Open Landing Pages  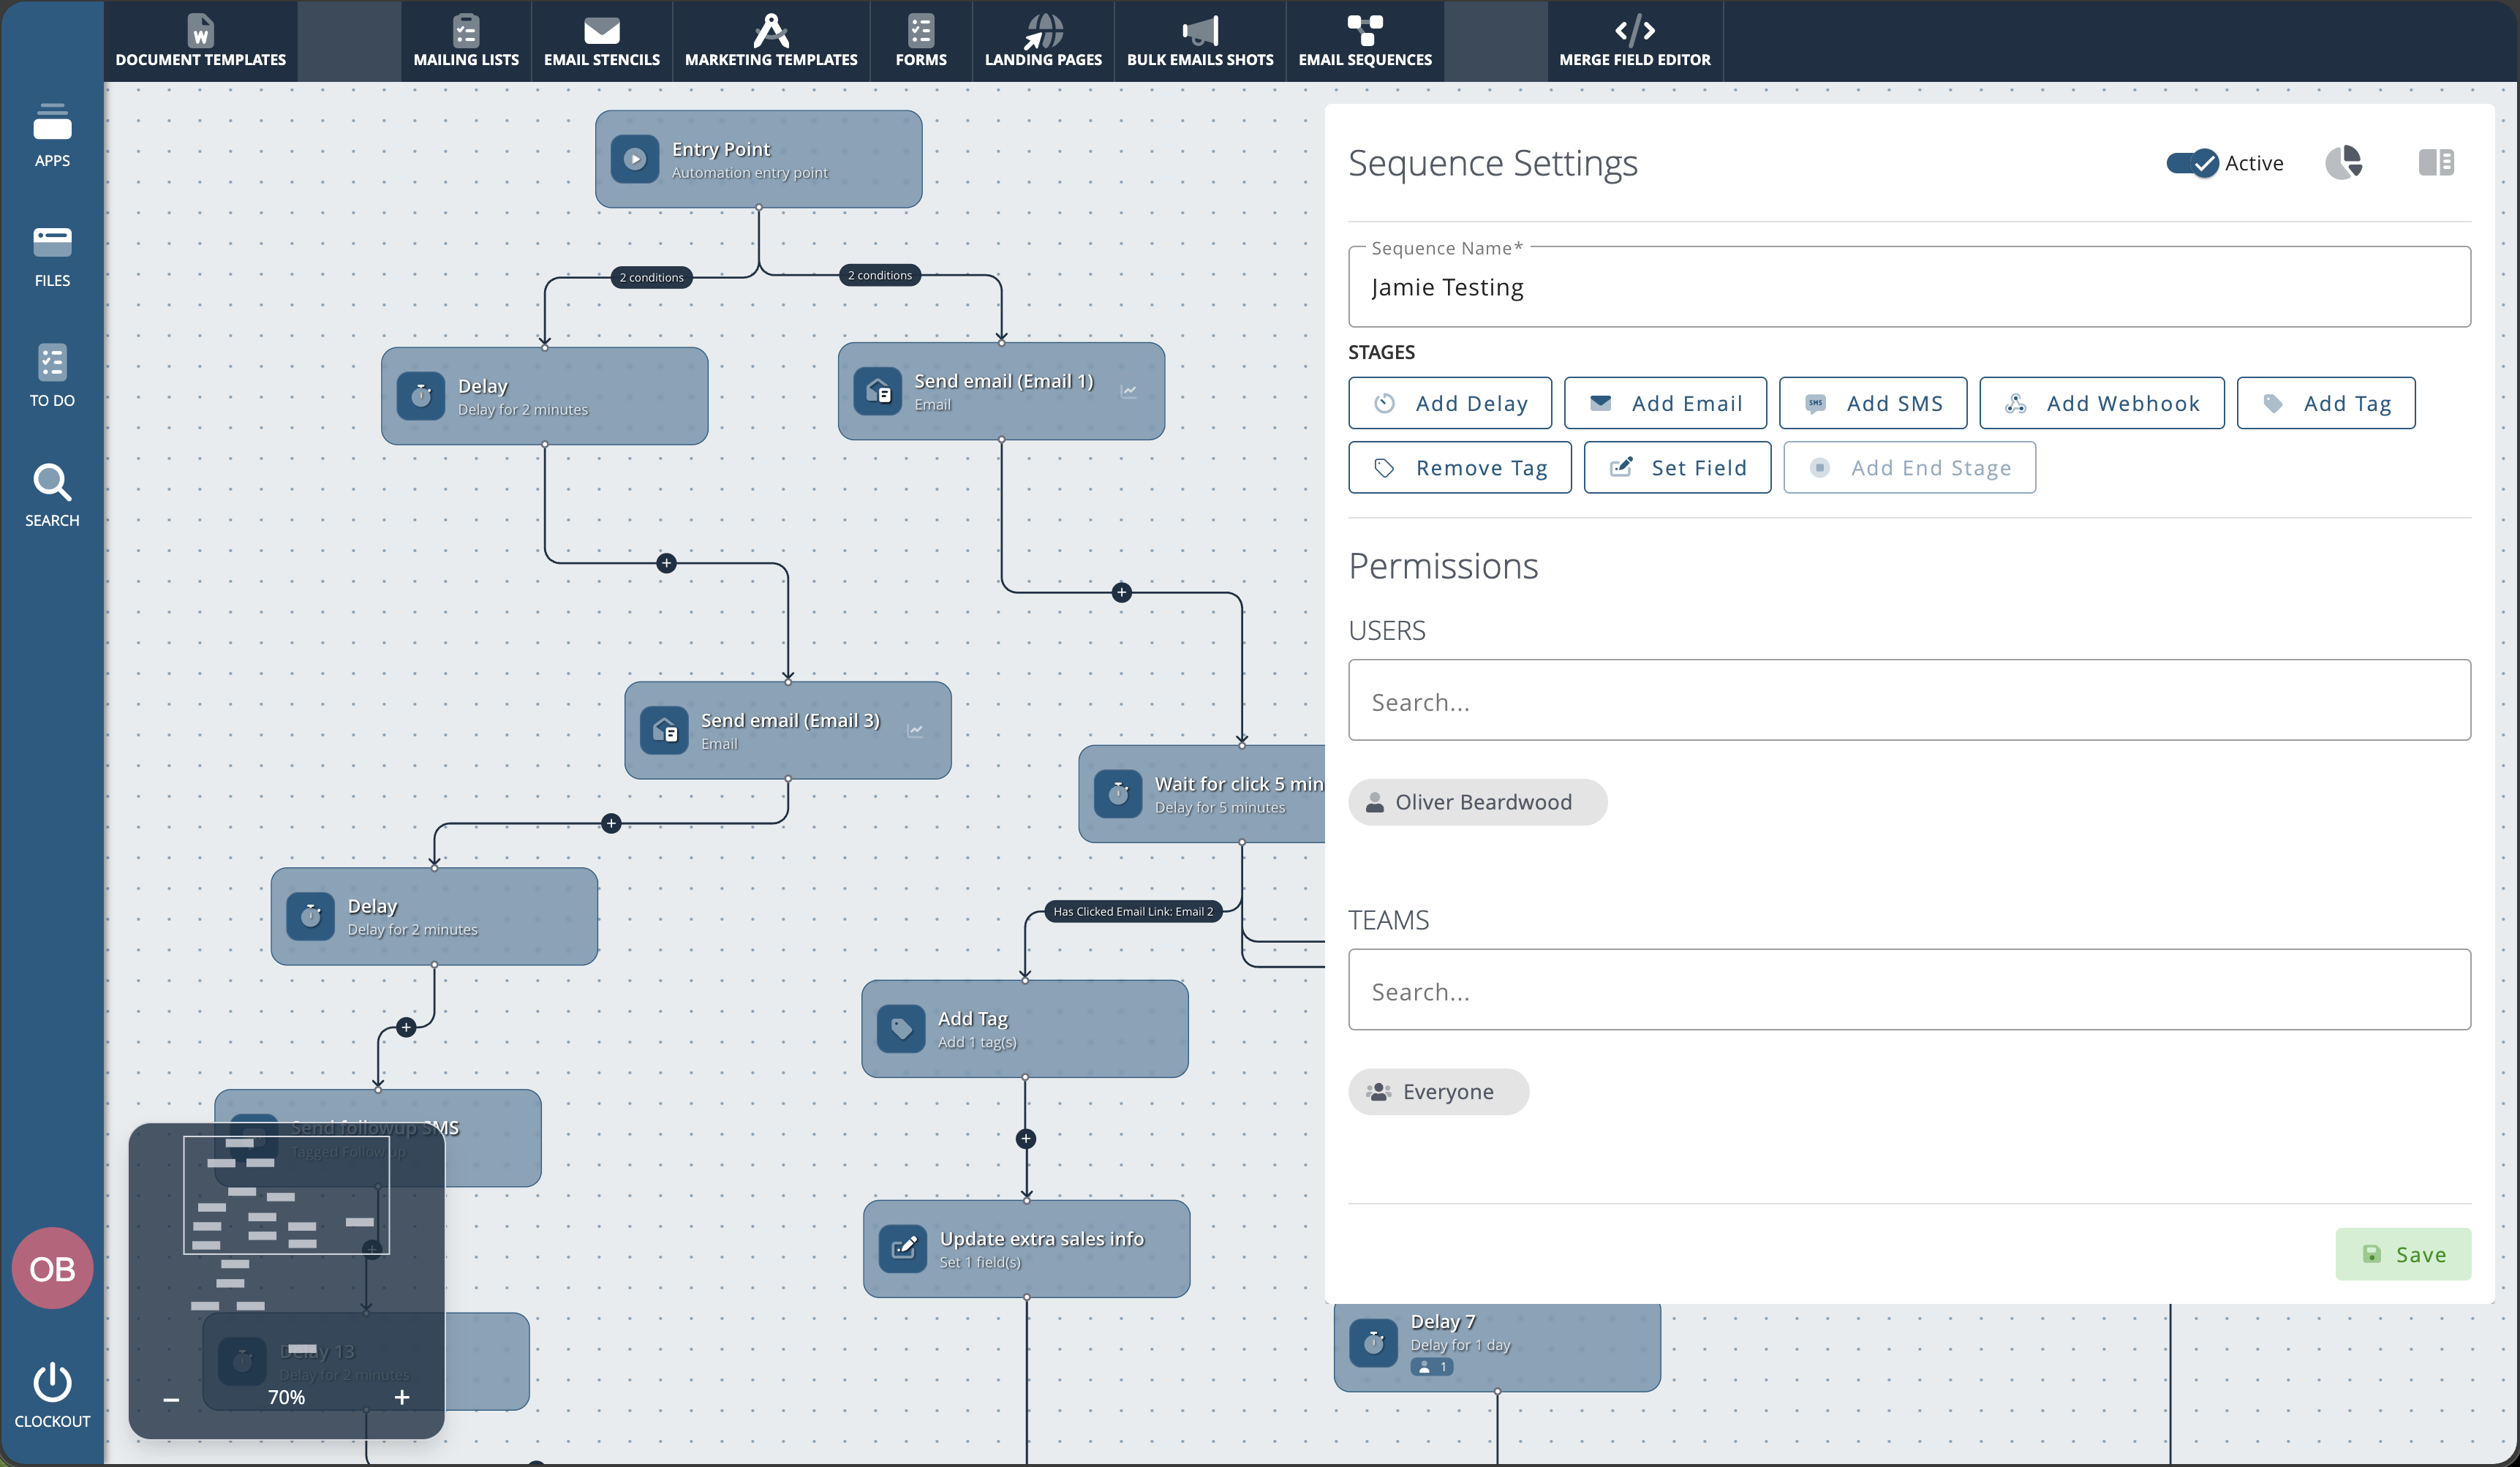pyautogui.click(x=1043, y=41)
